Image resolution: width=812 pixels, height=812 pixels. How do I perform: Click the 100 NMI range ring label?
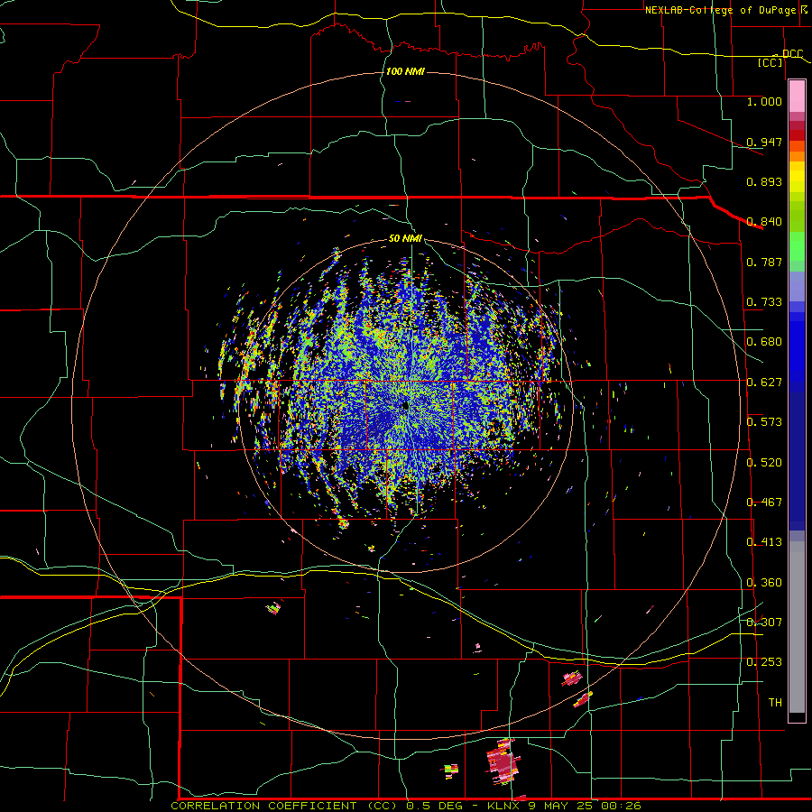point(405,71)
